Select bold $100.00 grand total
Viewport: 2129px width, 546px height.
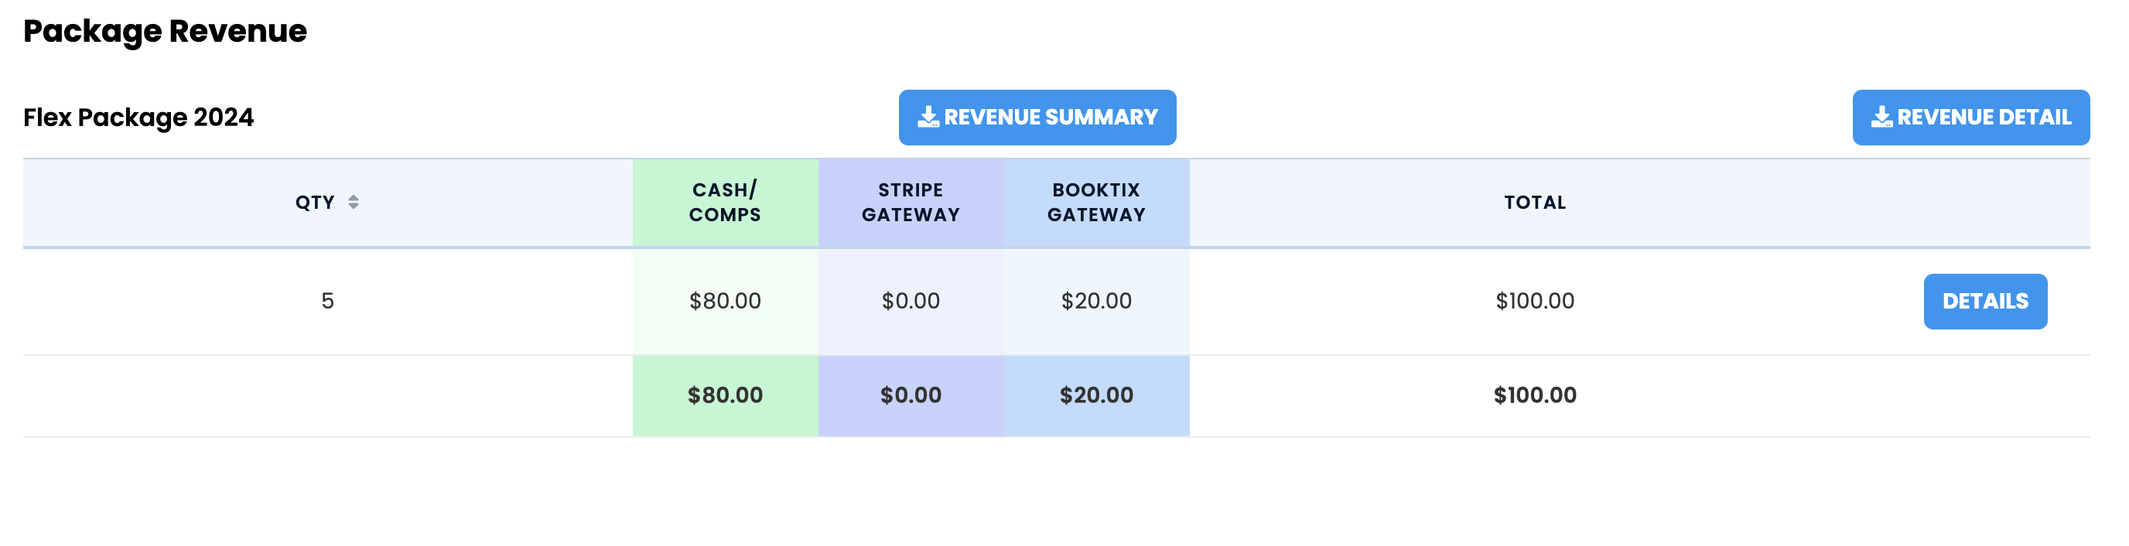click(x=1535, y=396)
